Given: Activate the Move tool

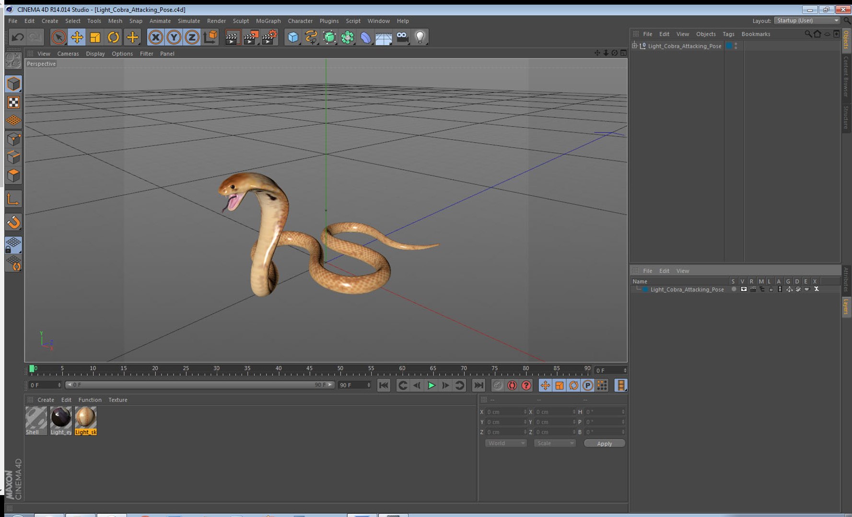Looking at the screenshot, I should pyautogui.click(x=77, y=37).
